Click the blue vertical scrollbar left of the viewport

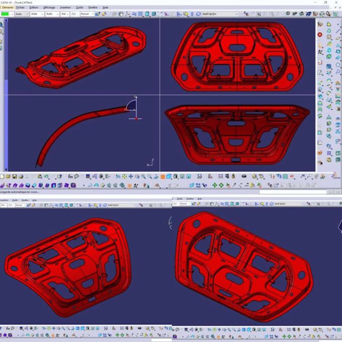6,95
